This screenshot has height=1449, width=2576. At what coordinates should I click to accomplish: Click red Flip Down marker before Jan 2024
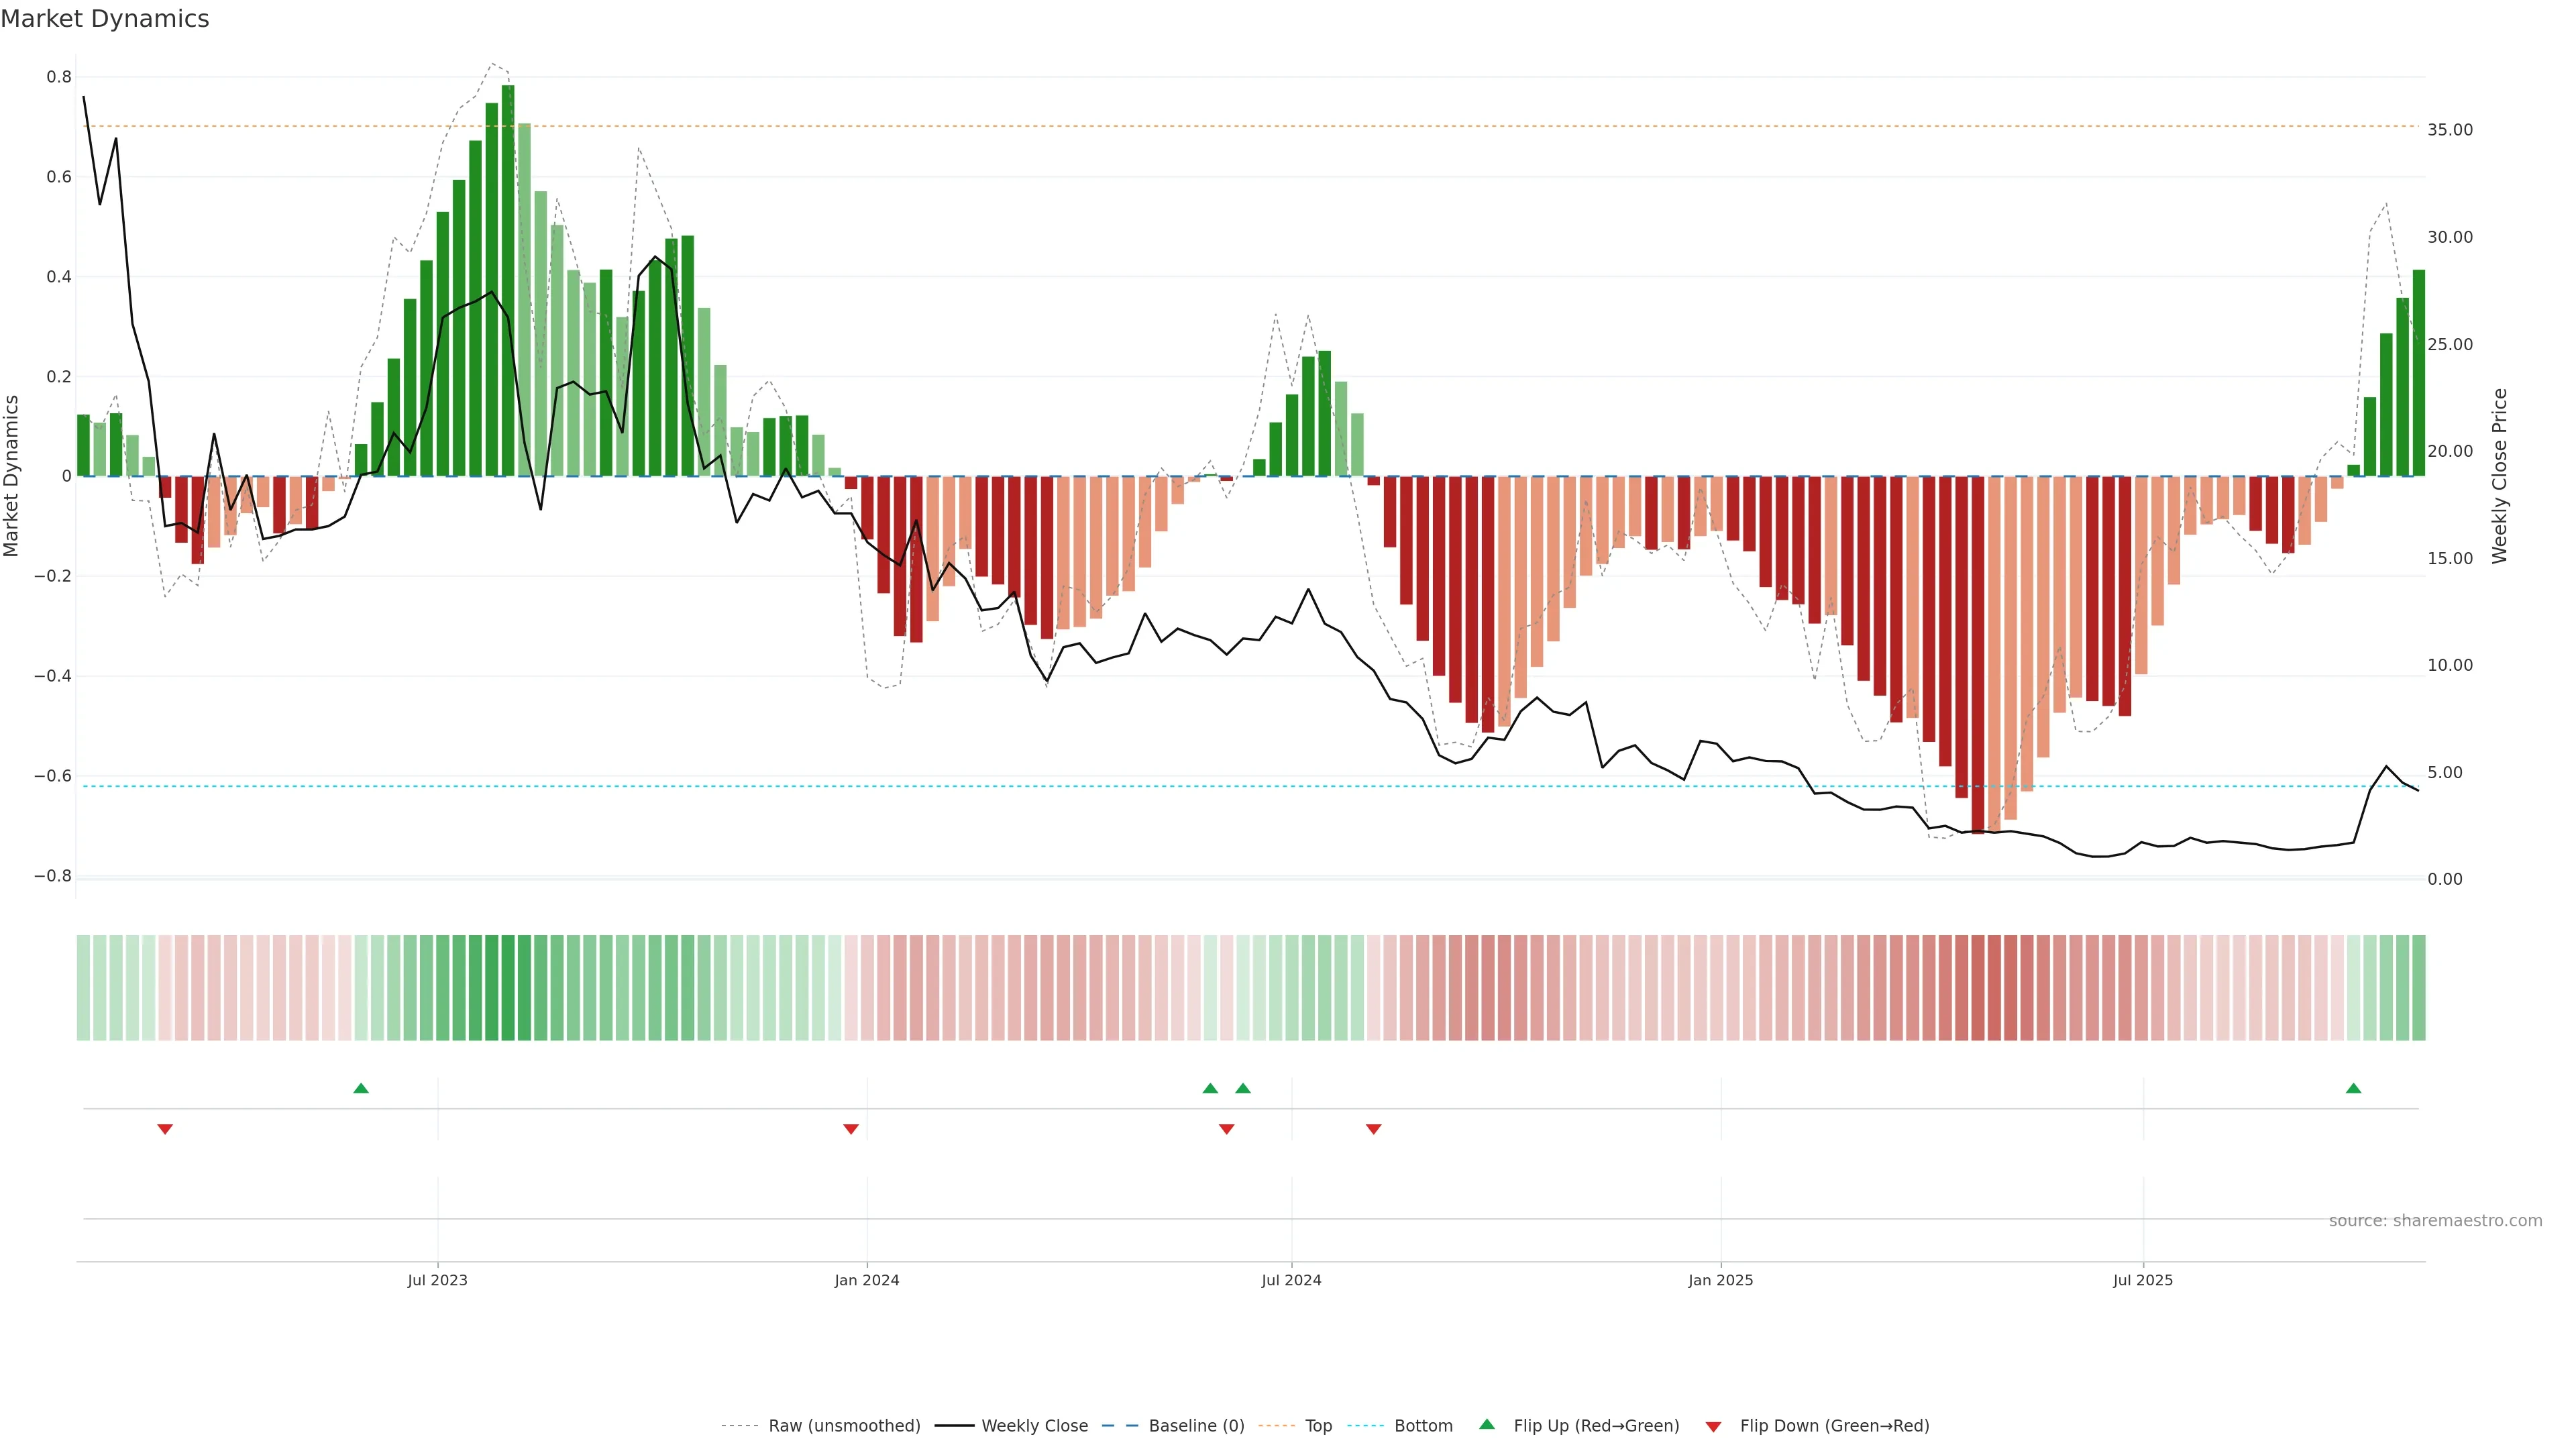click(851, 1129)
